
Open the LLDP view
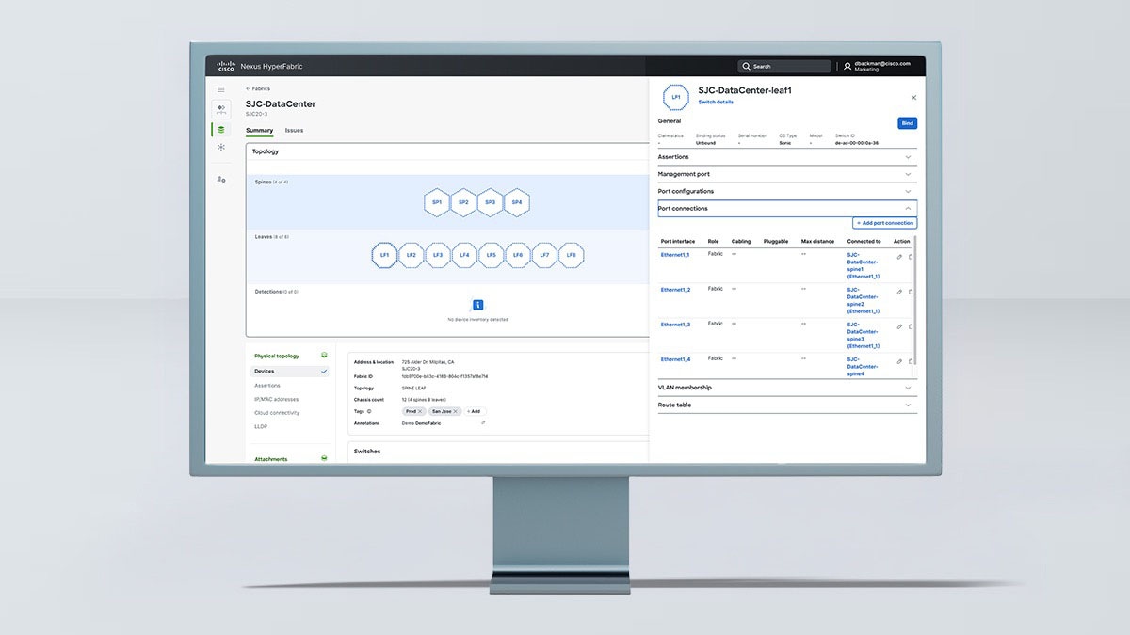point(261,426)
